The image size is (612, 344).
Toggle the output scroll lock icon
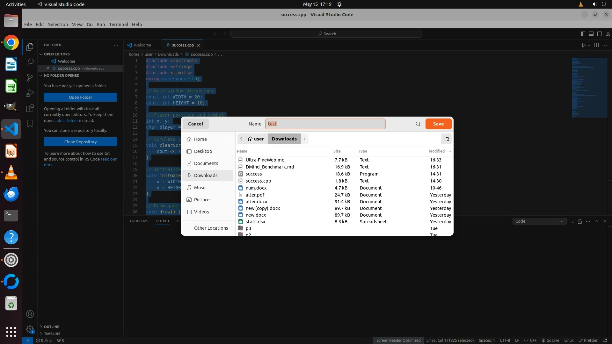[580, 221]
